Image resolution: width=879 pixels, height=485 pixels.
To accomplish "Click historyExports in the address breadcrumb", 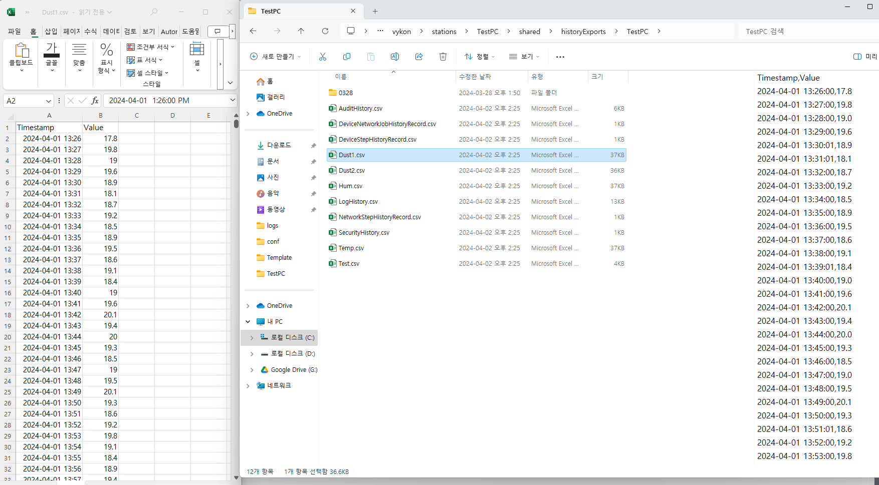I will (x=583, y=32).
